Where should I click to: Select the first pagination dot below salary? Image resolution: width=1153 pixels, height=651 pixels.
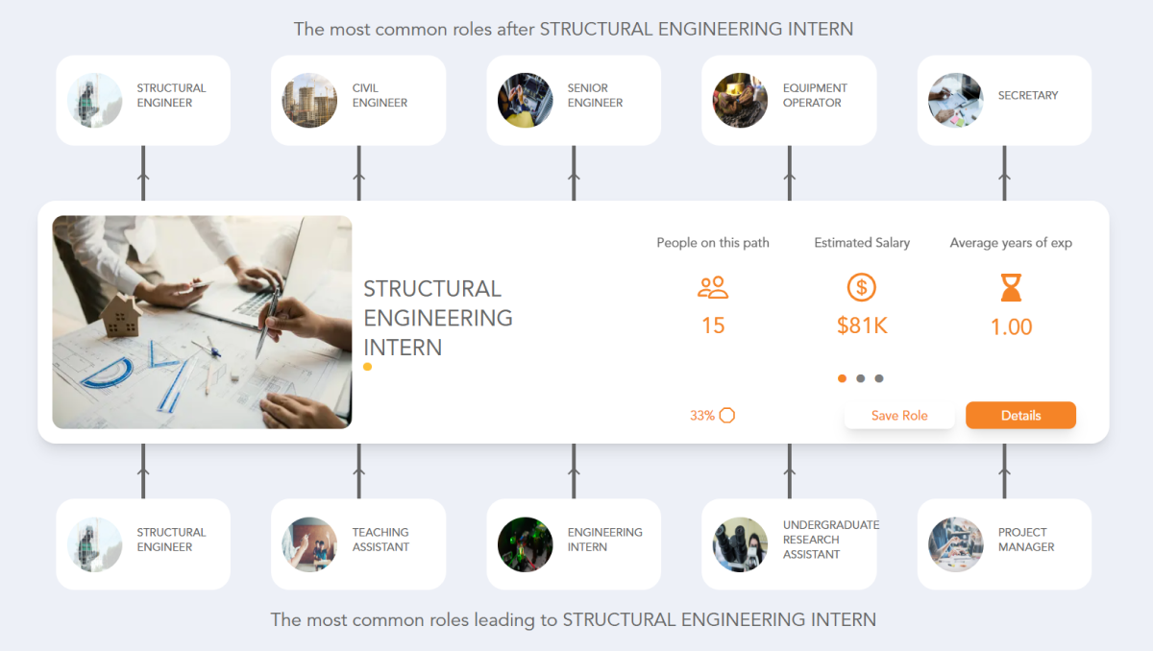pos(842,378)
